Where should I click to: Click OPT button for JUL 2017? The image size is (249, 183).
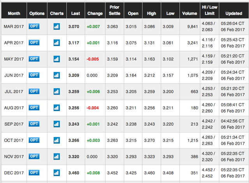click(x=34, y=91)
